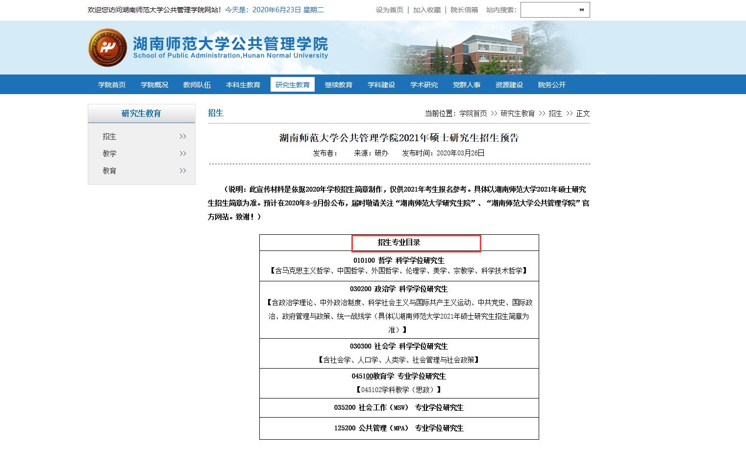Click the search submit icon

pyautogui.click(x=582, y=10)
